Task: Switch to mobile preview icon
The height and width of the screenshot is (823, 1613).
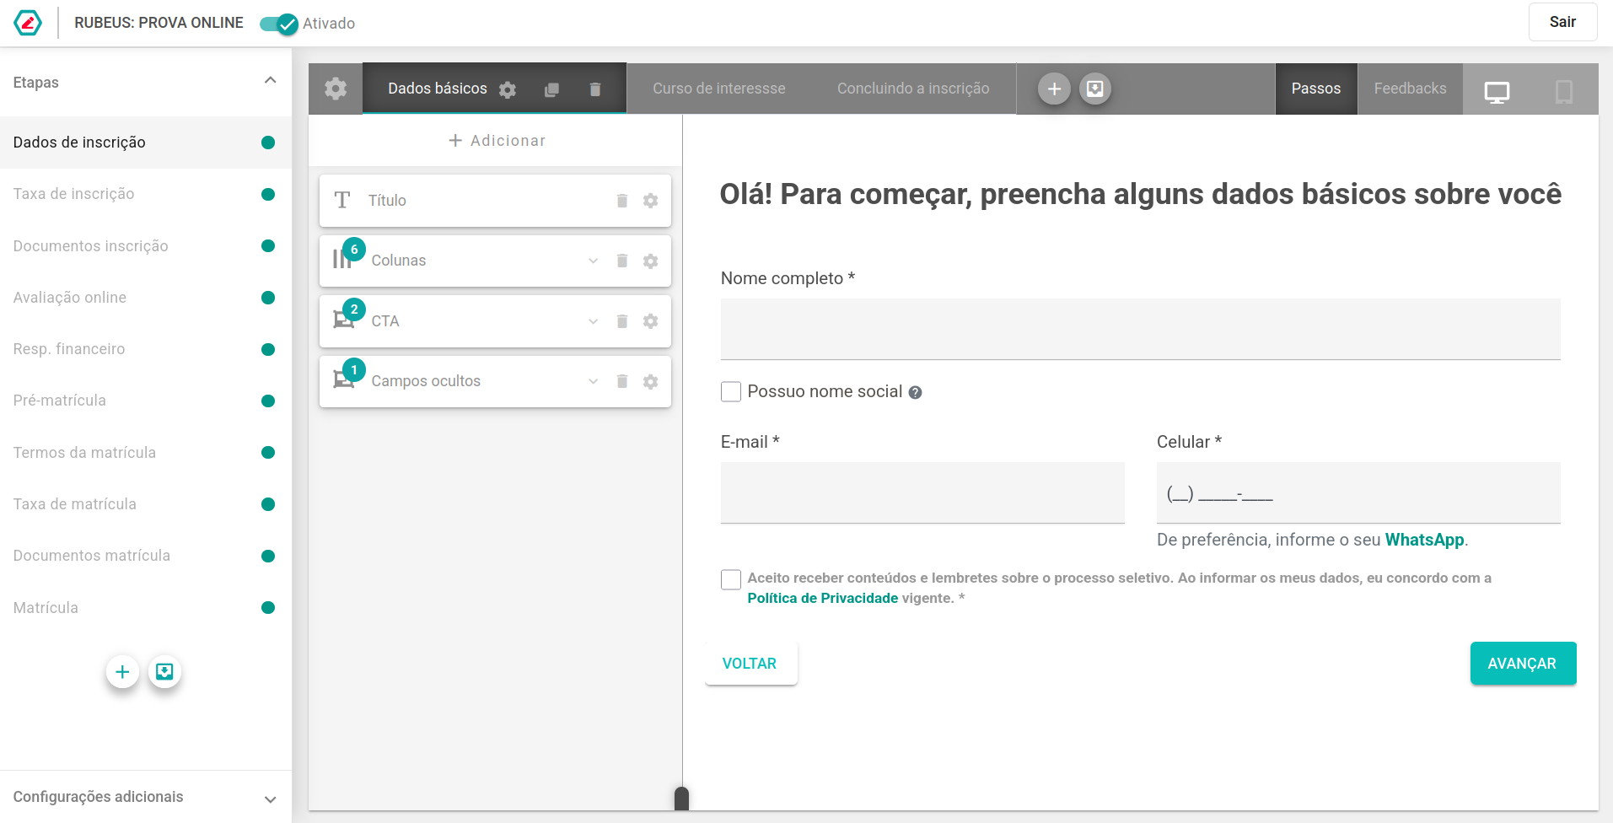Action: [1564, 91]
